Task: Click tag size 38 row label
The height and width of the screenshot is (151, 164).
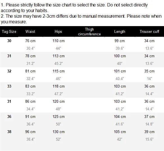Action: (x=9, y=132)
